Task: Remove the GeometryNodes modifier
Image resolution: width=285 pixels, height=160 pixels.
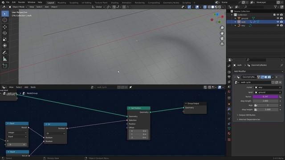Action: pyautogui.click(x=277, y=77)
